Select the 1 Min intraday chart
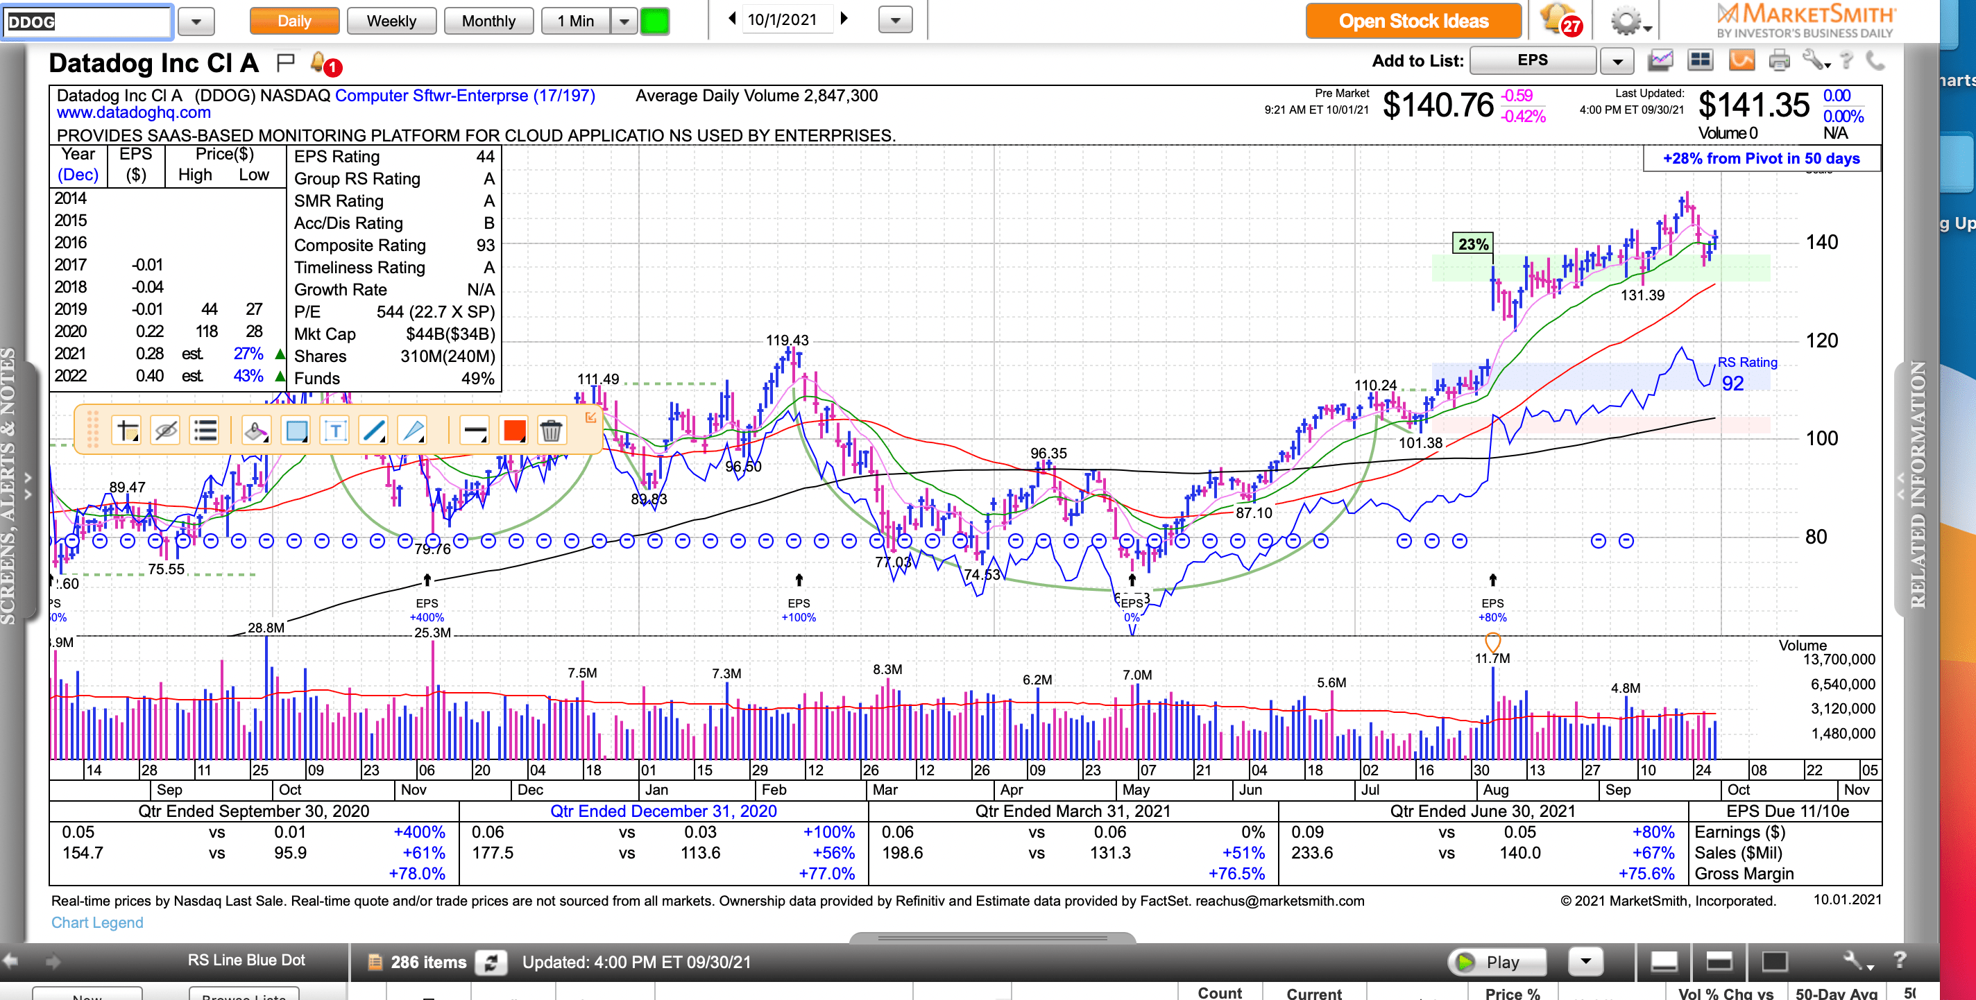 [576, 21]
